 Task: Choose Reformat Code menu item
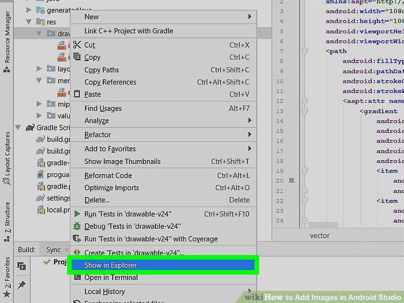[x=163, y=175]
